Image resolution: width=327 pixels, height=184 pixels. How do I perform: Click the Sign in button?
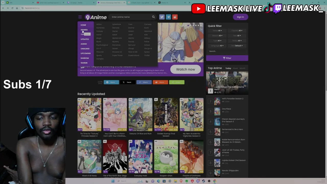click(x=240, y=17)
